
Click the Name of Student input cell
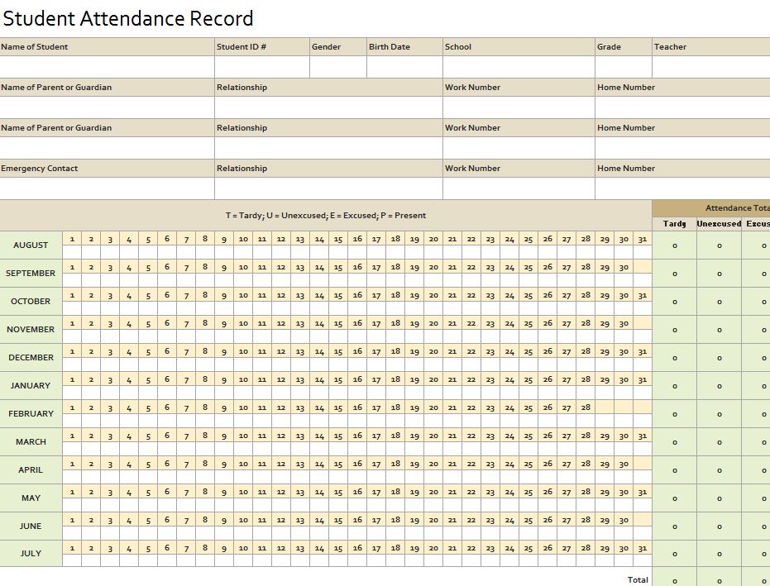107,67
